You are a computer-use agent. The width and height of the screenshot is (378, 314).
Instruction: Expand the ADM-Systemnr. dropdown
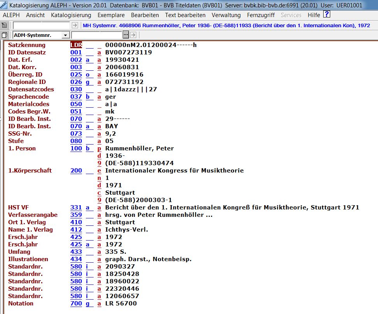coord(65,35)
